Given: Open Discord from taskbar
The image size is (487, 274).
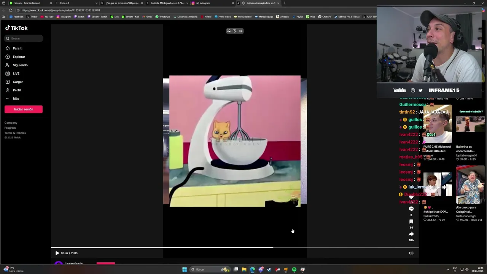Looking at the screenshot, I should pos(261,269).
